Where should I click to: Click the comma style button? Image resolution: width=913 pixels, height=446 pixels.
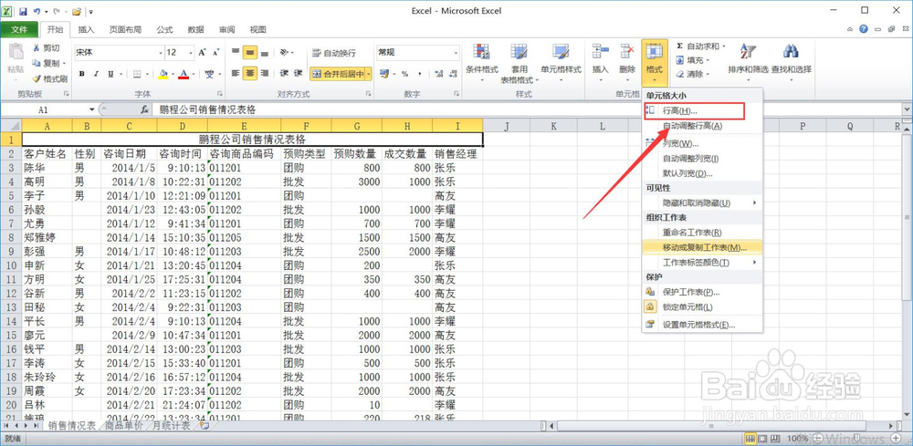(419, 74)
